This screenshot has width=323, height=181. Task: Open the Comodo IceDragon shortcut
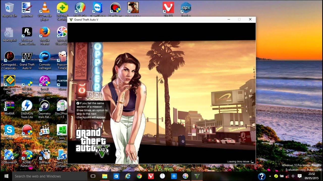pos(45,61)
